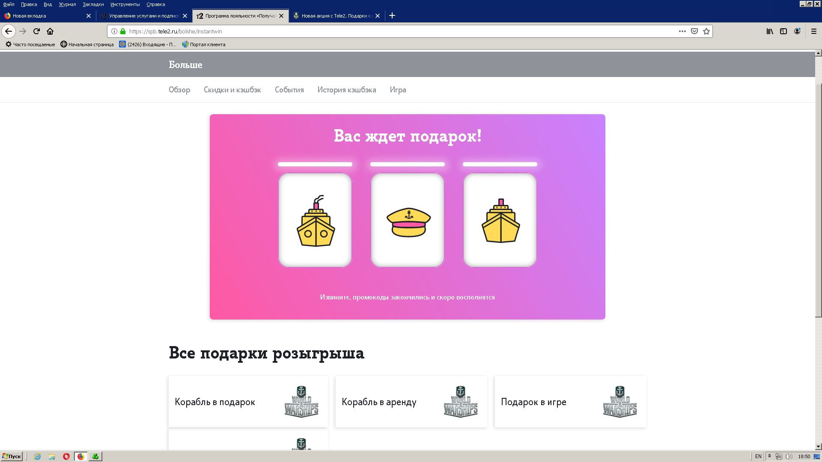
Task: Open page actions three-dots menu
Action: (x=682, y=31)
